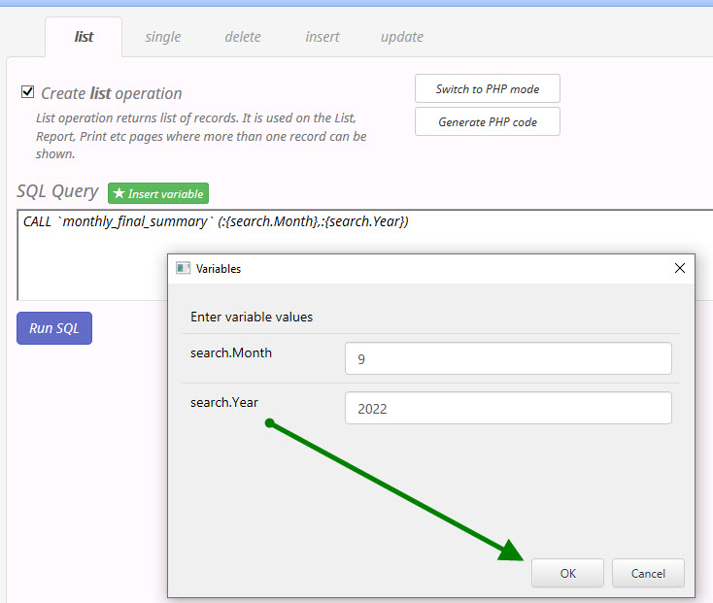Toggle the Create list operation checkbox

tap(28, 93)
